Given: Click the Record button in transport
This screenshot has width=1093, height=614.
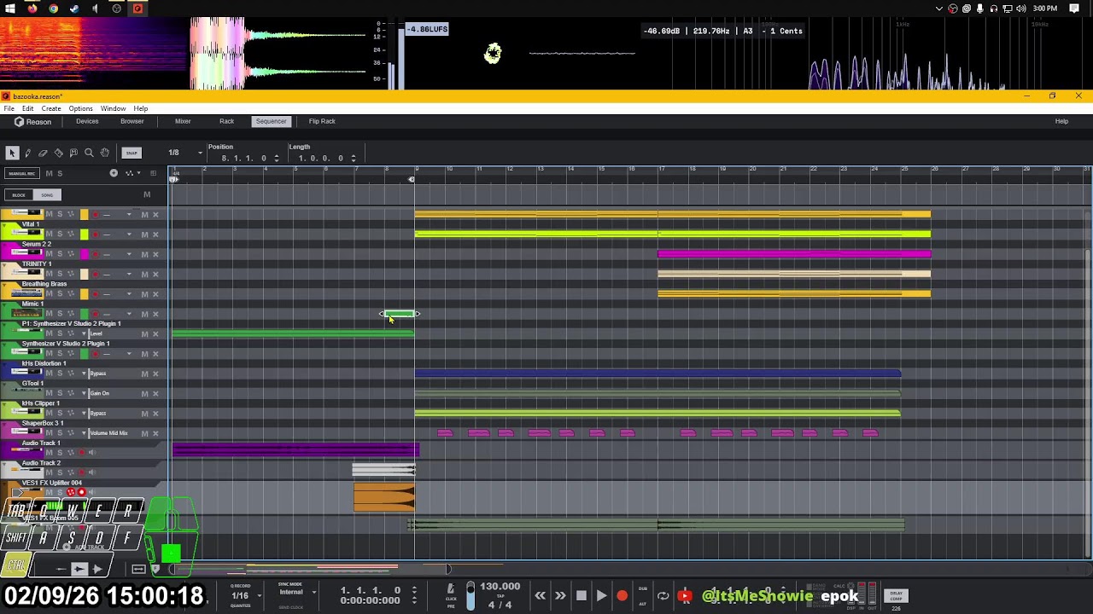Looking at the screenshot, I should pyautogui.click(x=622, y=596).
